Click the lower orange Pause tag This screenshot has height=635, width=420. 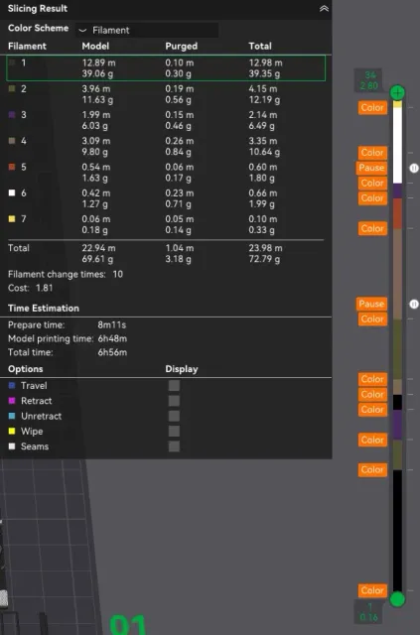pyautogui.click(x=371, y=304)
